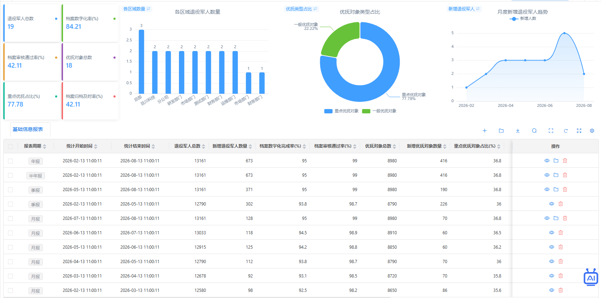Viewport: 601px width, 298px height.
Task: Delete the 季报 2026-02-13 row
Action: pyautogui.click(x=561, y=204)
